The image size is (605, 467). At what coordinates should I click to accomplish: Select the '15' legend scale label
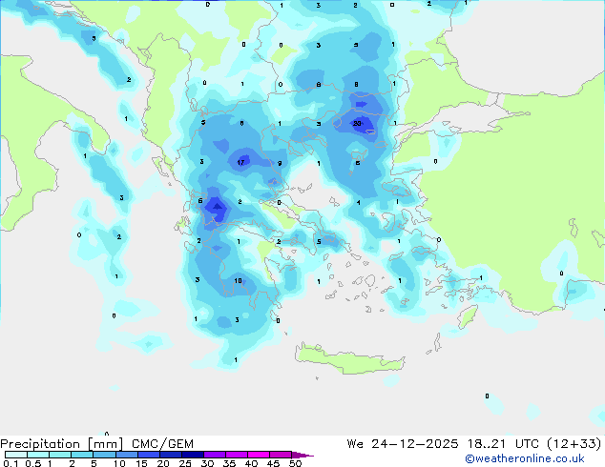[141, 463]
